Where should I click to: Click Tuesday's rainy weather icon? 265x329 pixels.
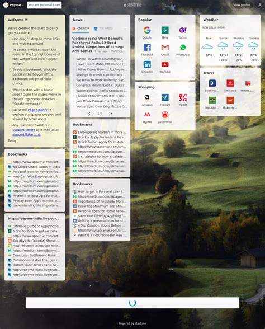tap(253, 46)
